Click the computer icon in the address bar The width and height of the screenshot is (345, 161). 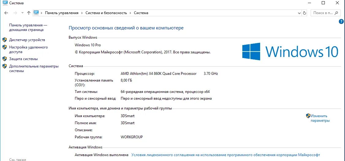[36, 13]
